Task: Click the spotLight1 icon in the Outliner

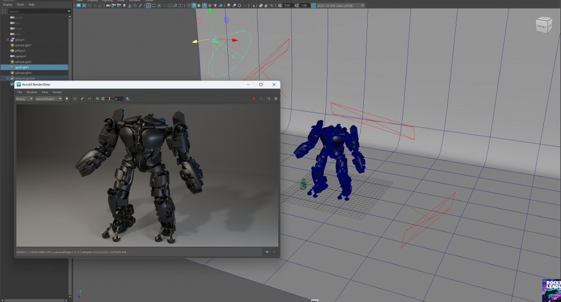Action: click(x=12, y=67)
